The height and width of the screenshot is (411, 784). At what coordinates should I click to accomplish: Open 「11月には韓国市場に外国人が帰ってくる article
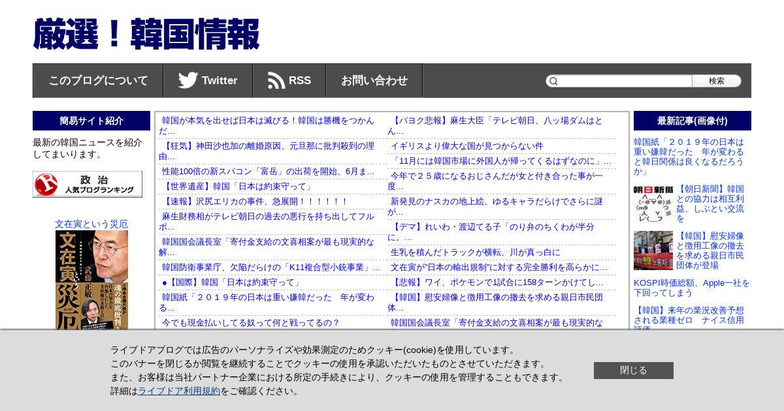(501, 161)
